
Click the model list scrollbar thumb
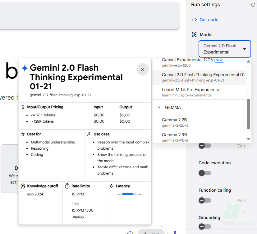[x=249, y=114]
